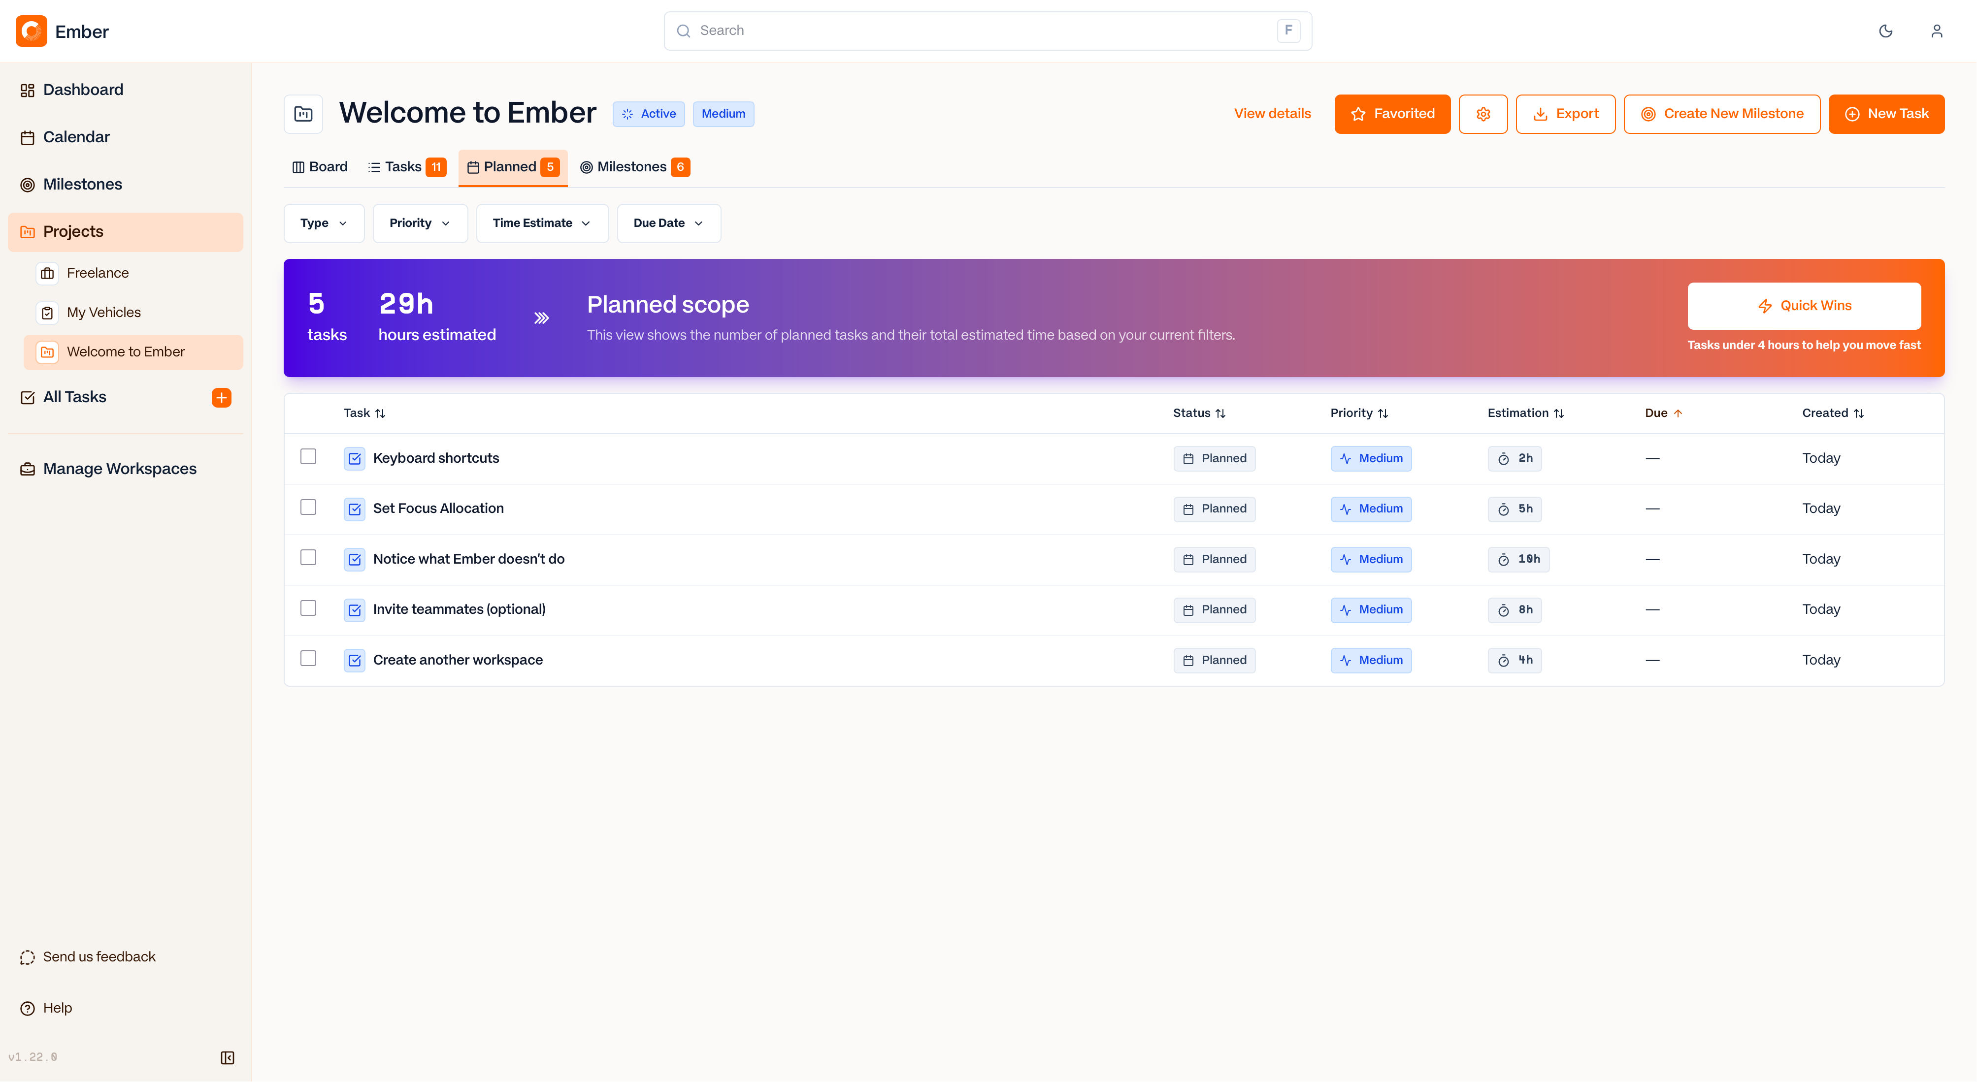
Task: Select the Set Focus Allocation row checkbox
Action: click(308, 507)
